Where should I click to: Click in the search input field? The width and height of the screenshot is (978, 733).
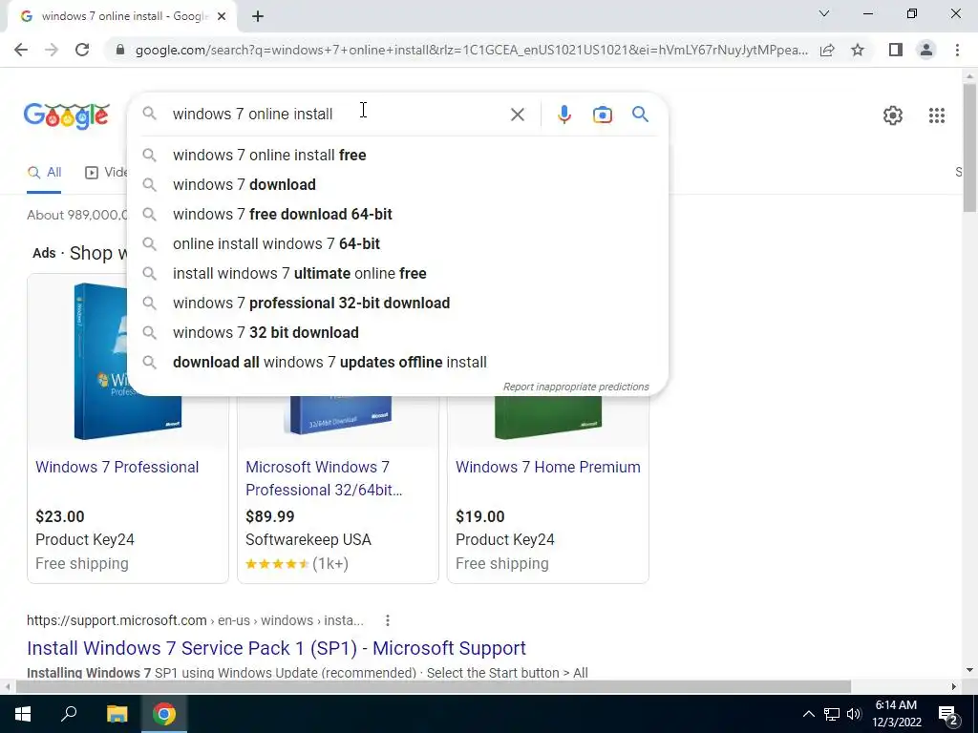tap(337, 115)
